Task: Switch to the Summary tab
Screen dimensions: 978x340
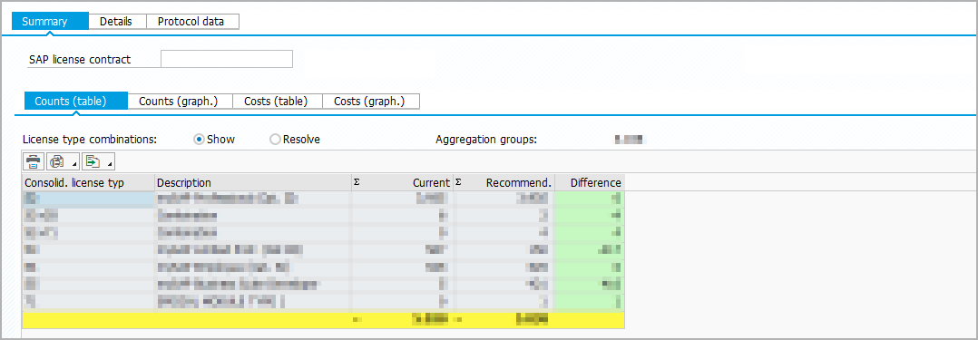Action: [50, 21]
